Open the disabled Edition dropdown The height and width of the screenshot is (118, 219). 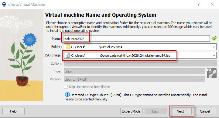140,63
